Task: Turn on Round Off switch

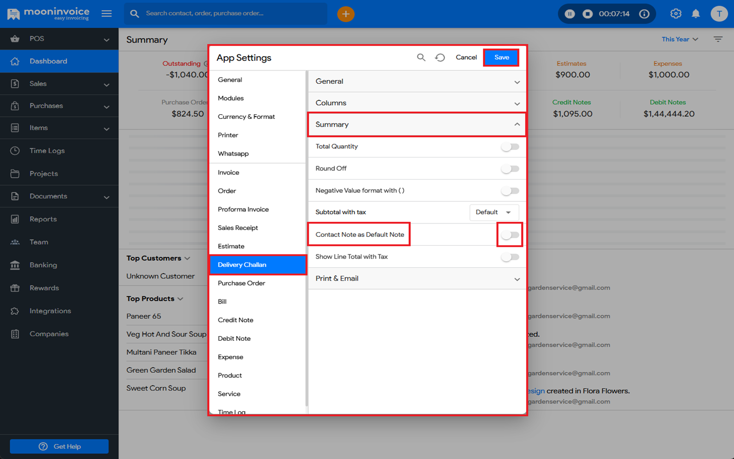Action: click(x=510, y=169)
